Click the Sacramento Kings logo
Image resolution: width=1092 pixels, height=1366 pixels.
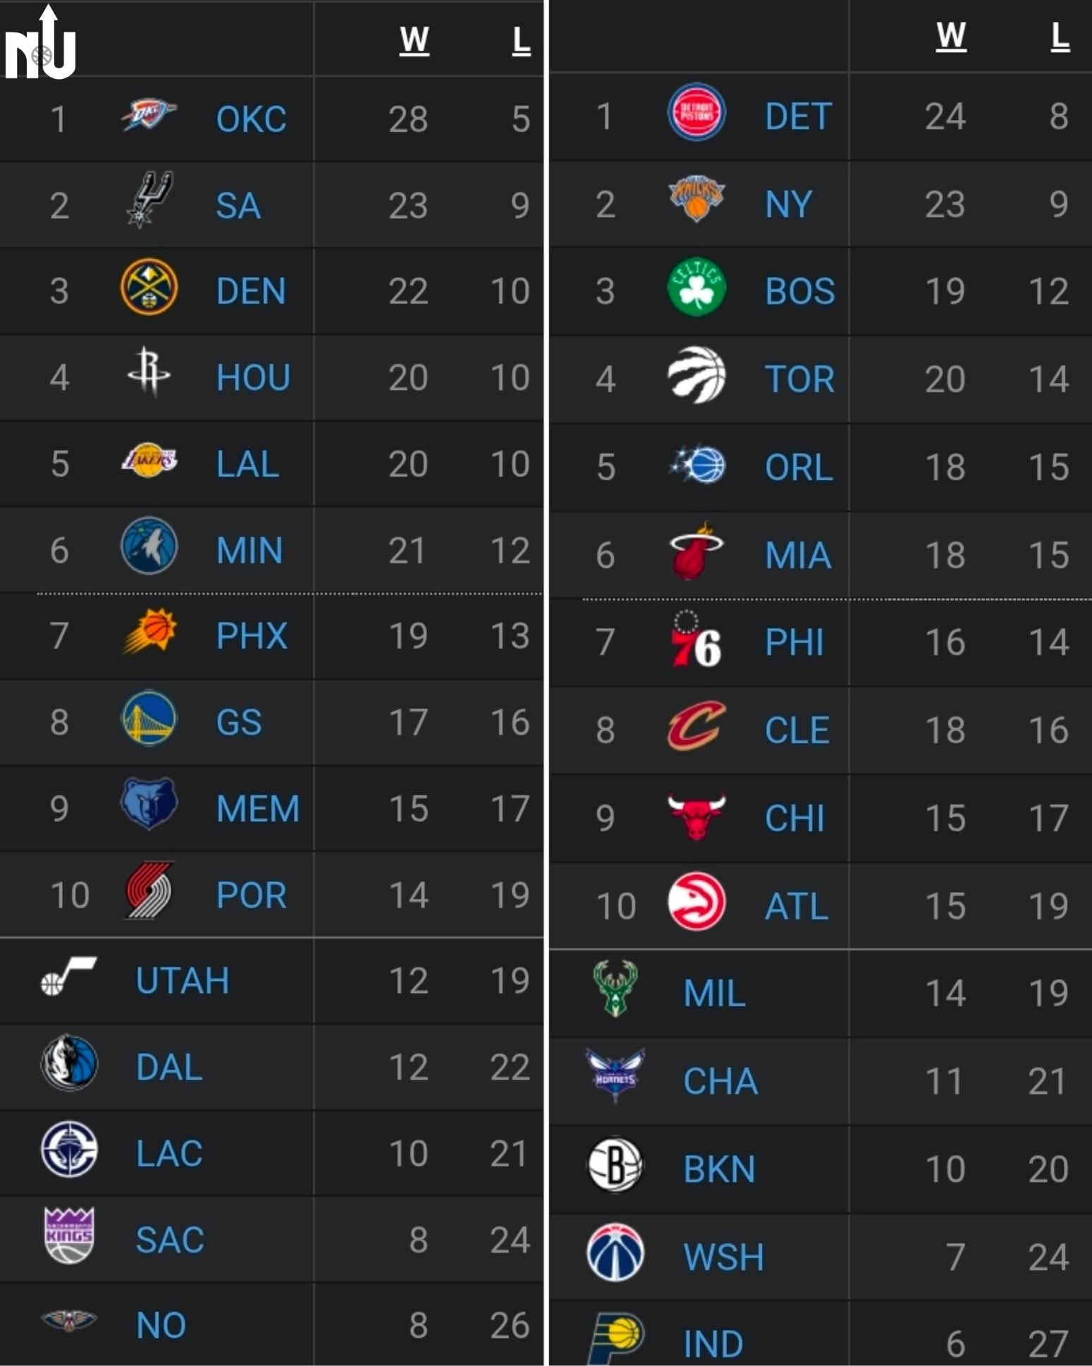(x=69, y=1236)
